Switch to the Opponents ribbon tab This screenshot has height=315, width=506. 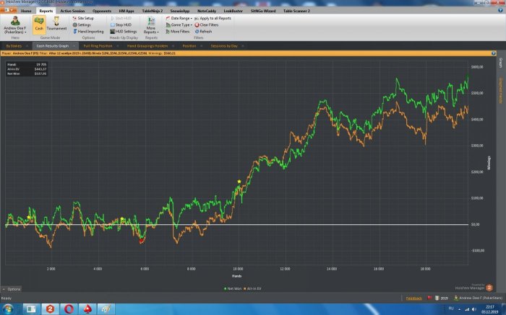tap(103, 12)
